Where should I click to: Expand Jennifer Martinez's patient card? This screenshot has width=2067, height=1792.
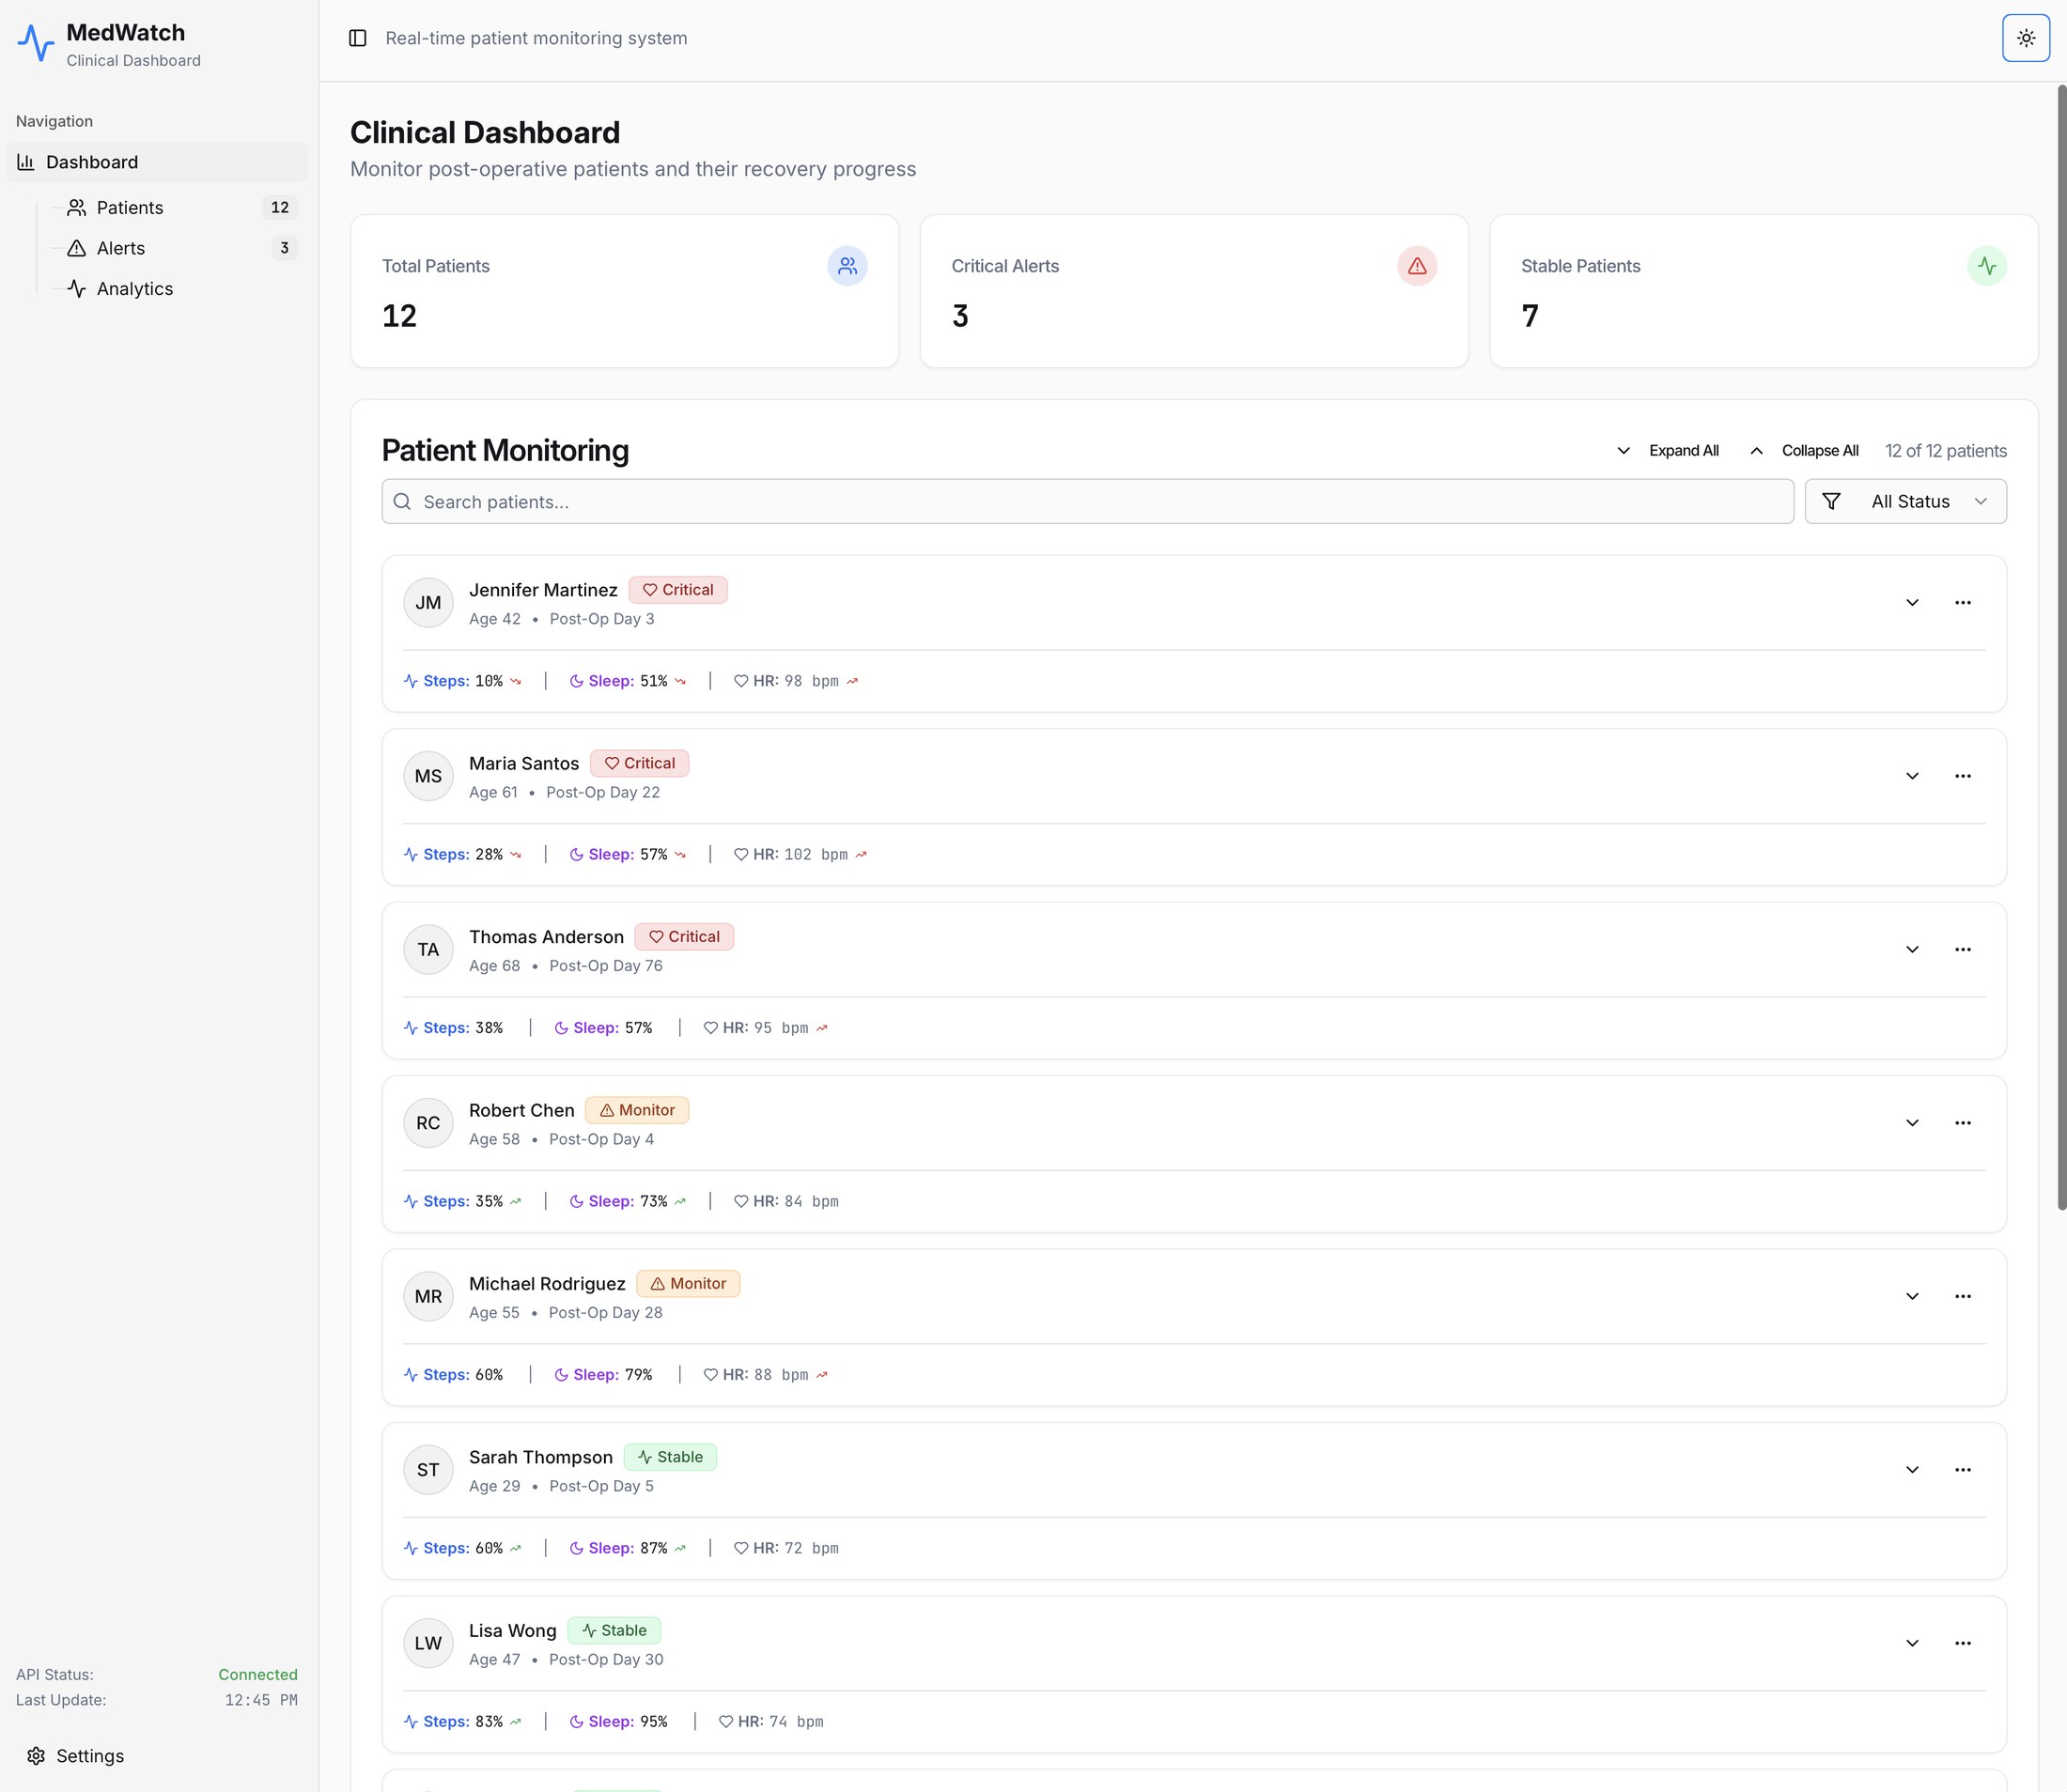1912,603
